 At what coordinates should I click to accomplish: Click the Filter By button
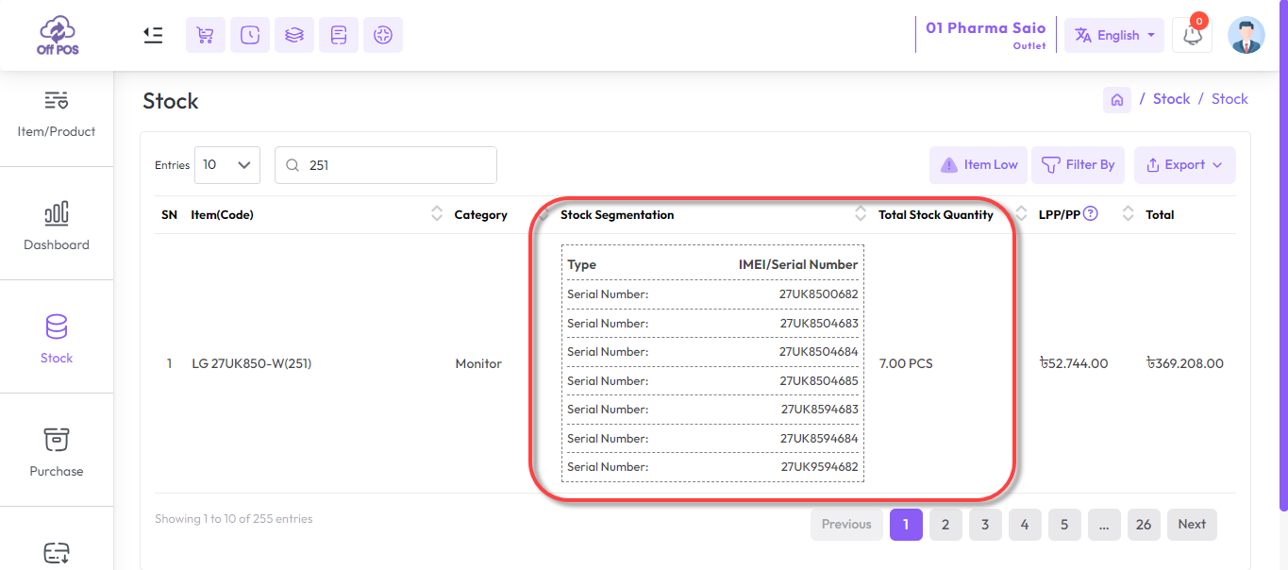coord(1078,165)
